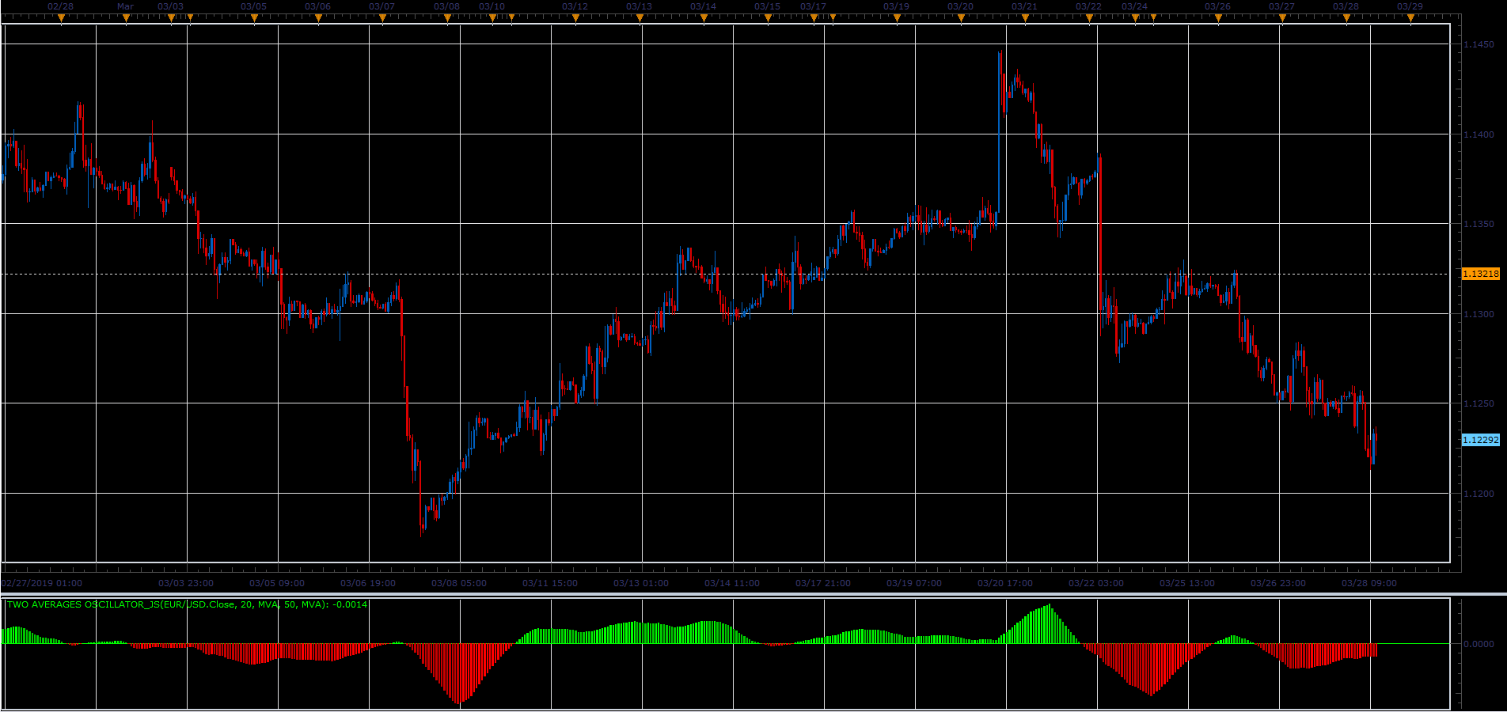Click the 1.1200 price scale label

point(1479,494)
